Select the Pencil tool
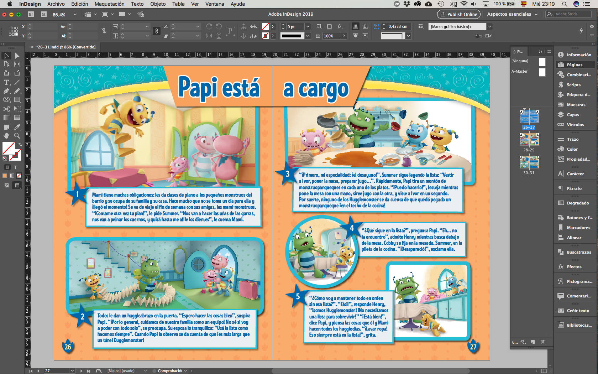Image resolution: width=598 pixels, height=374 pixels. [17, 91]
